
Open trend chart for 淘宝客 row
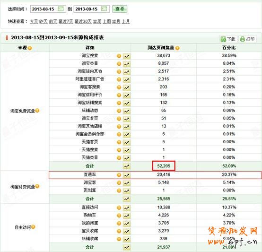(x=127, y=183)
